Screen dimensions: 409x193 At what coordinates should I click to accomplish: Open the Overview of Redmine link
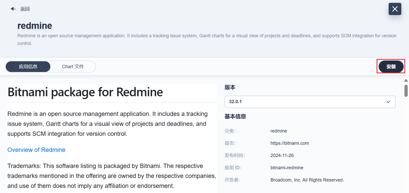(36, 150)
